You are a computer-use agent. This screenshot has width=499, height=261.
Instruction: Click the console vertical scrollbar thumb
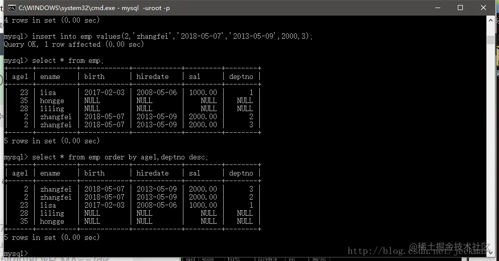[490, 40]
